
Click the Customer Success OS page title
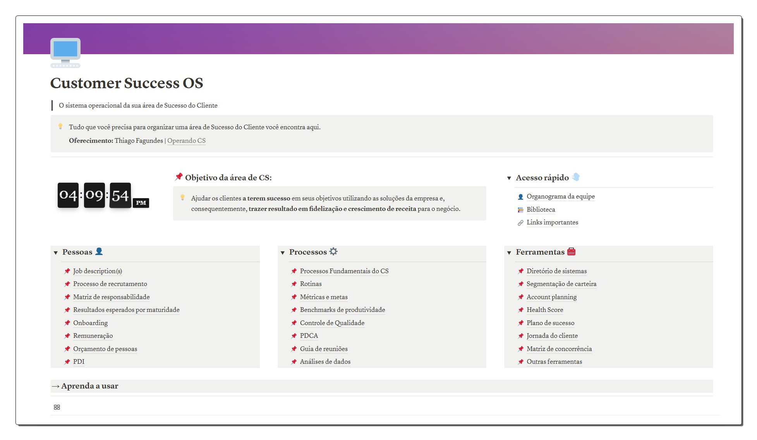[x=127, y=83]
